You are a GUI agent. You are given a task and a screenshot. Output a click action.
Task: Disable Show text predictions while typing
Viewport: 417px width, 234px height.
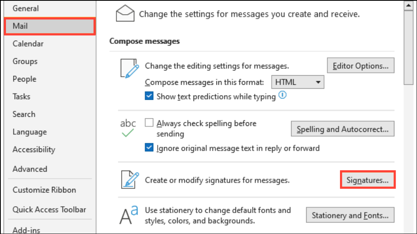point(149,96)
